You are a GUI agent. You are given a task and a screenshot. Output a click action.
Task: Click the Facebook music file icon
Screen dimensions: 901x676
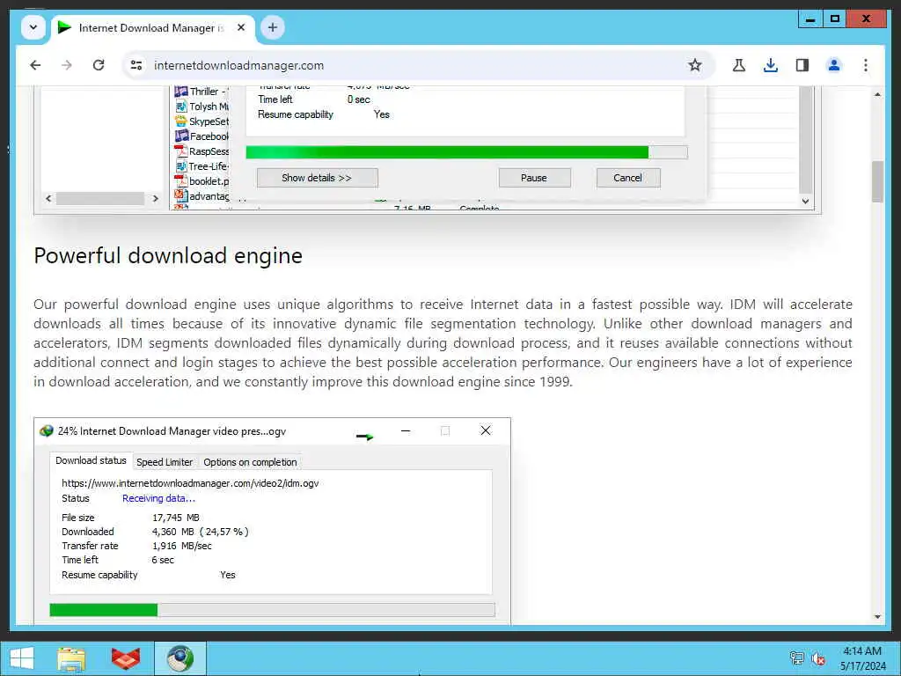click(x=181, y=136)
